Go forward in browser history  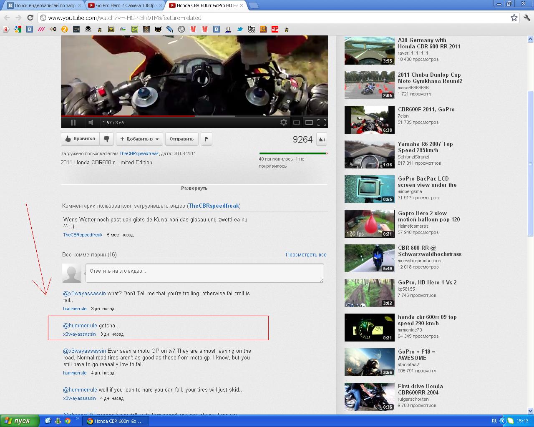click(18, 18)
